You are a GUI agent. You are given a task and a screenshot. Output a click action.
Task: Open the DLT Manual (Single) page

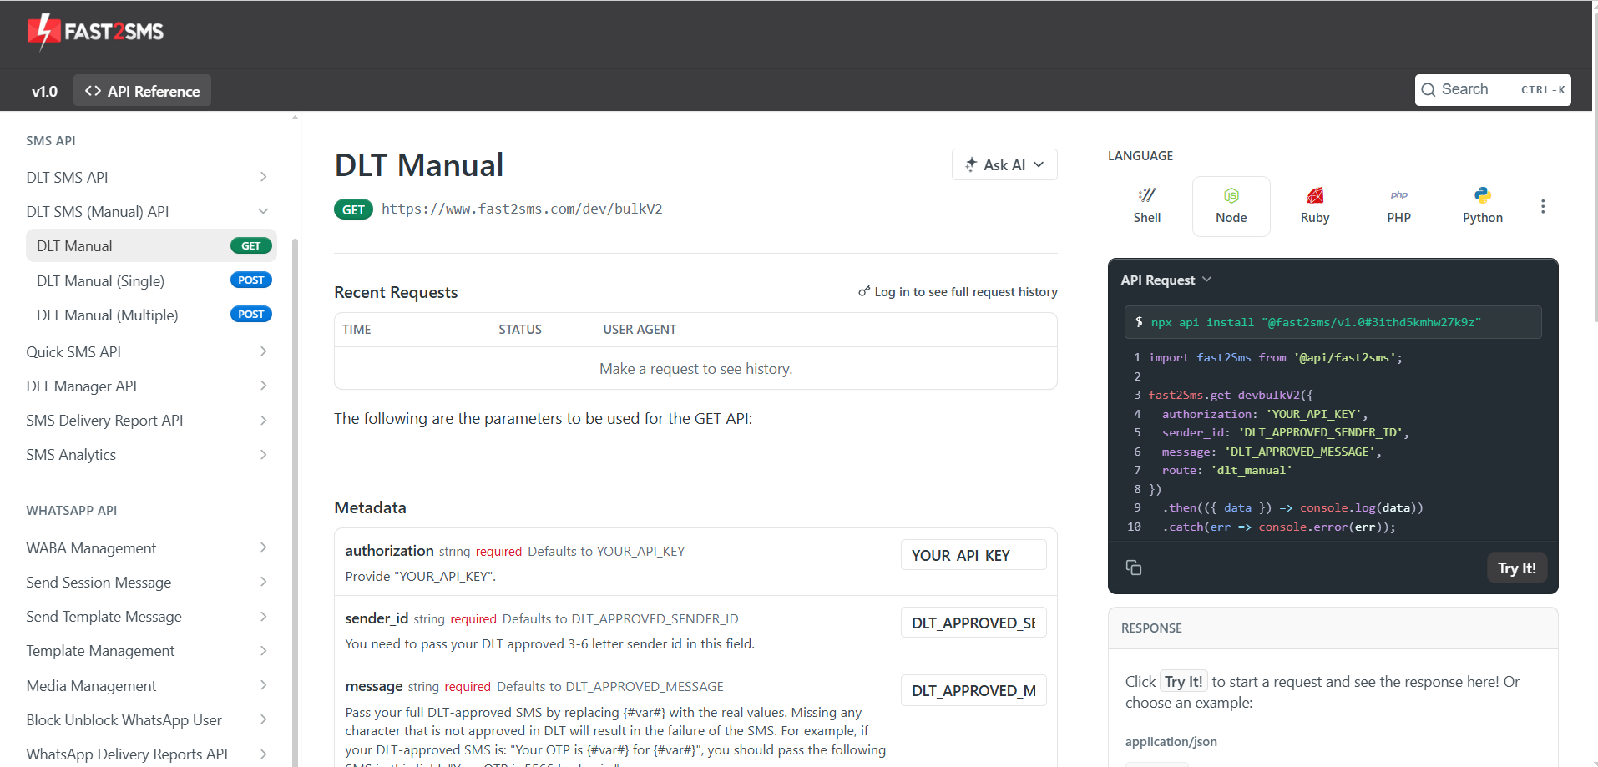(x=151, y=280)
